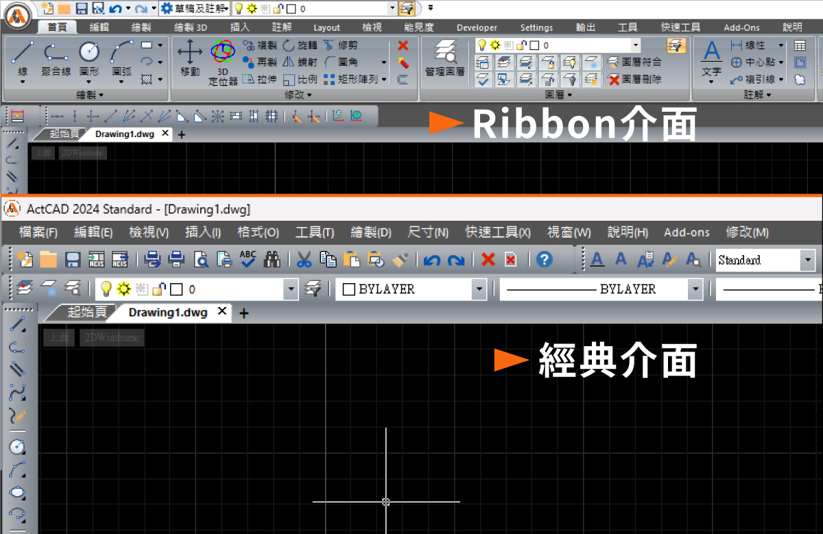Click the 複製 copy tool in ribbon
The height and width of the screenshot is (534, 823).
pyautogui.click(x=260, y=45)
